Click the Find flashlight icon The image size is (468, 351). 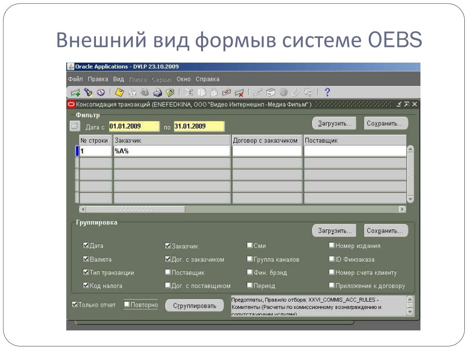click(x=88, y=92)
